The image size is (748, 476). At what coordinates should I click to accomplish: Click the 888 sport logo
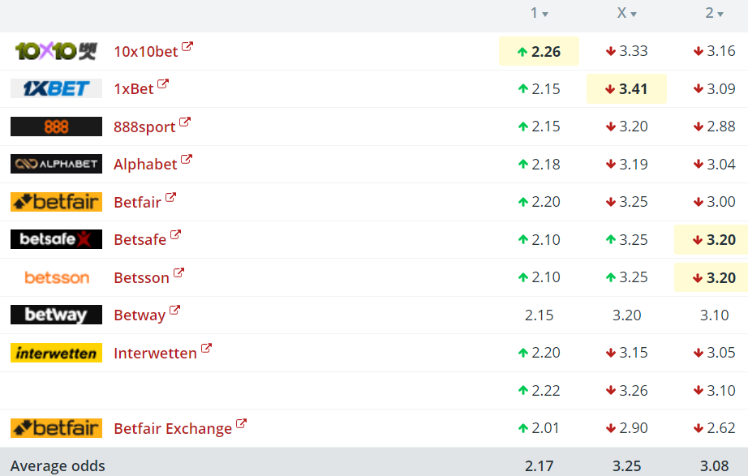click(56, 127)
